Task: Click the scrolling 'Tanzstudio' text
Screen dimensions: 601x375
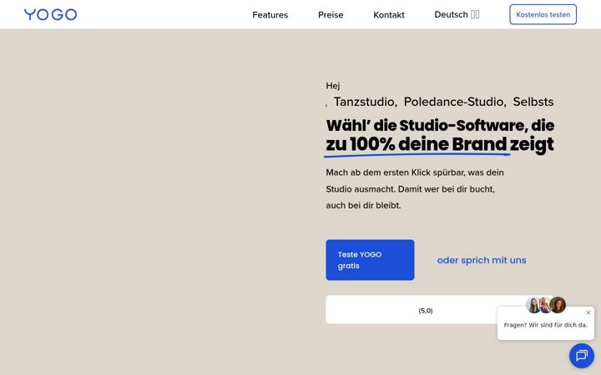Action: (x=365, y=102)
